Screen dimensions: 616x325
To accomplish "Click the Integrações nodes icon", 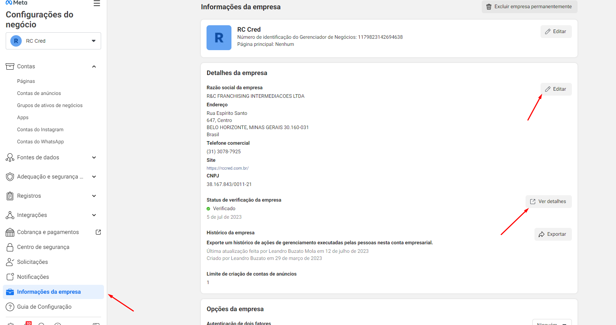I will tap(10, 215).
